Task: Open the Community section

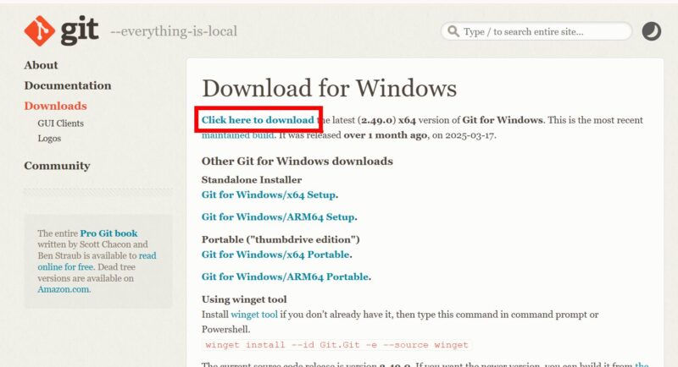Action: (57, 166)
